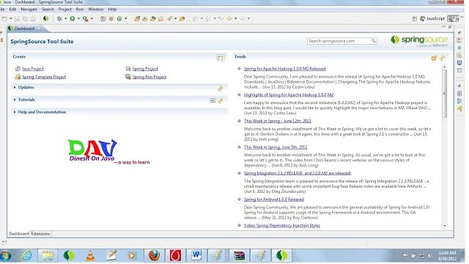Image resolution: width=469 pixels, height=264 pixels.
Task: Click the taskbar clock showing 12:49 AM
Action: pyautogui.click(x=448, y=256)
